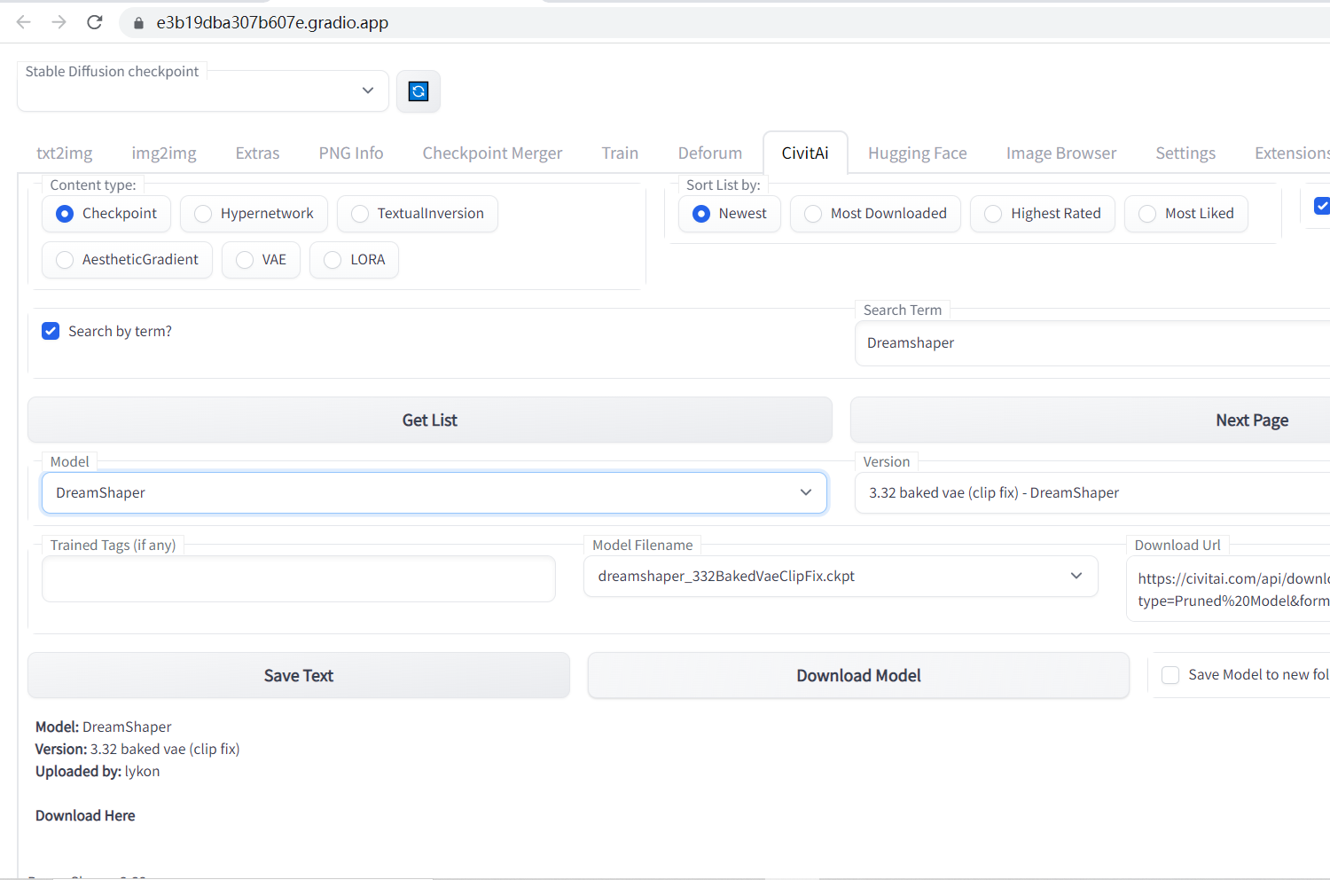The width and height of the screenshot is (1330, 880).
Task: Sort the list by Newest
Action: pyautogui.click(x=730, y=214)
